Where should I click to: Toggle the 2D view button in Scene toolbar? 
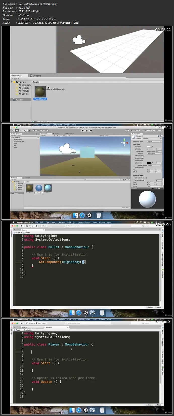[x=57, y=135]
